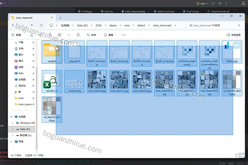Open the three-dot More options menu

tap(124, 35)
